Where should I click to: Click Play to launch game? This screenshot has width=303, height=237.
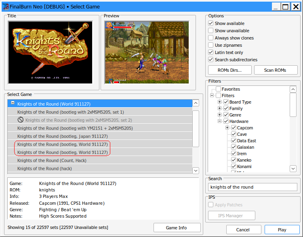coord(282,230)
